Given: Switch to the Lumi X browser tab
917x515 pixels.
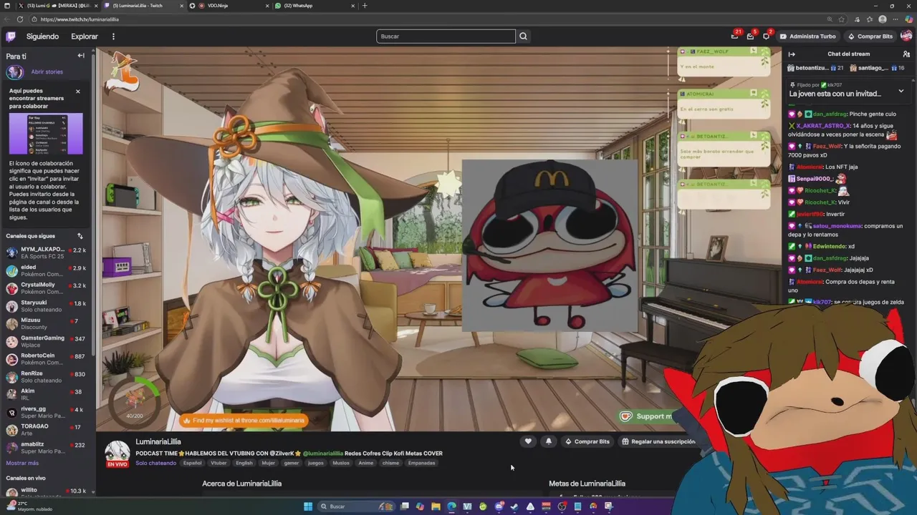Looking at the screenshot, I should coord(59,6).
